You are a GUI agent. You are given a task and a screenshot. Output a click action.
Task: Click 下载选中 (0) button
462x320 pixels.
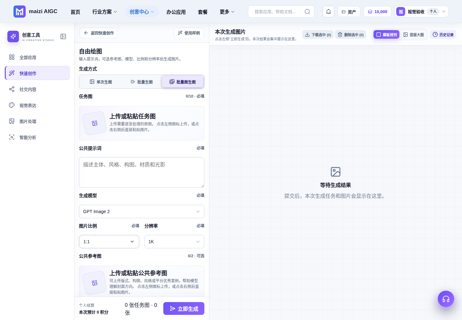318,35
